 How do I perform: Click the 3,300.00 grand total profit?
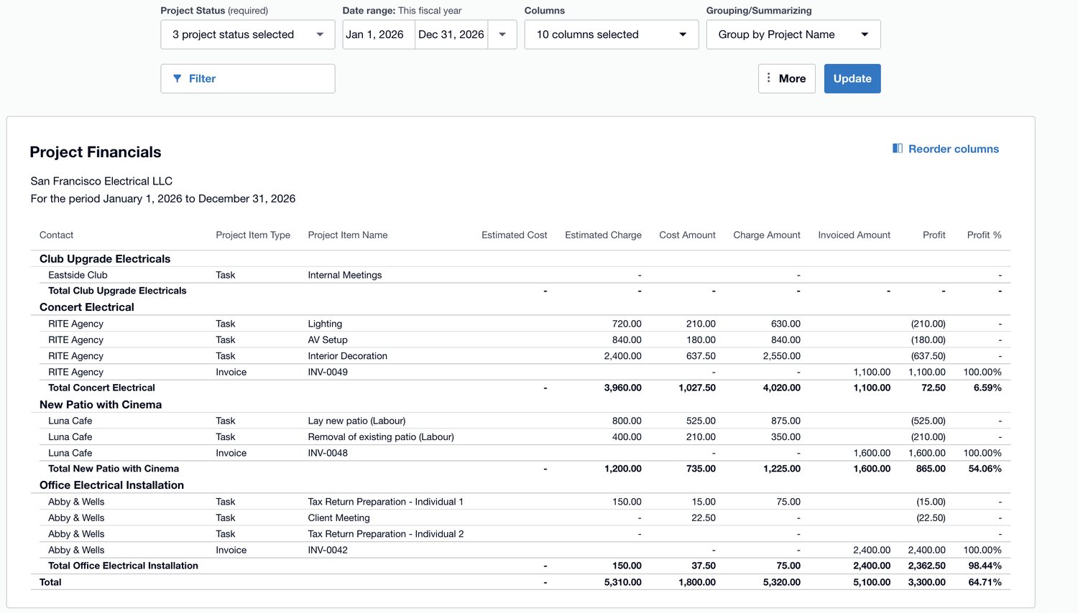tap(927, 582)
